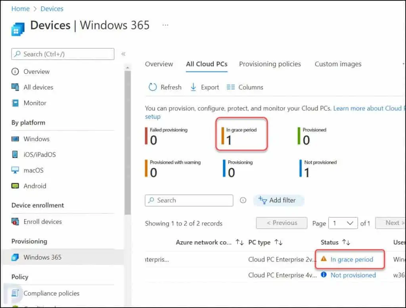Click the Export button label
406x308 pixels.
[x=210, y=87]
